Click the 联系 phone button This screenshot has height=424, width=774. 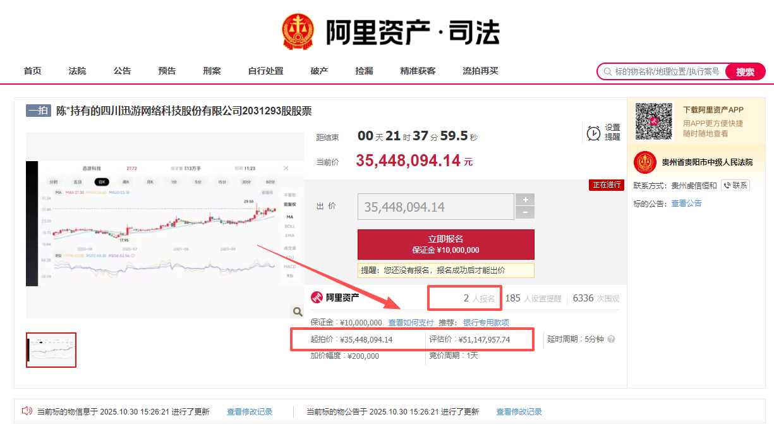735,185
